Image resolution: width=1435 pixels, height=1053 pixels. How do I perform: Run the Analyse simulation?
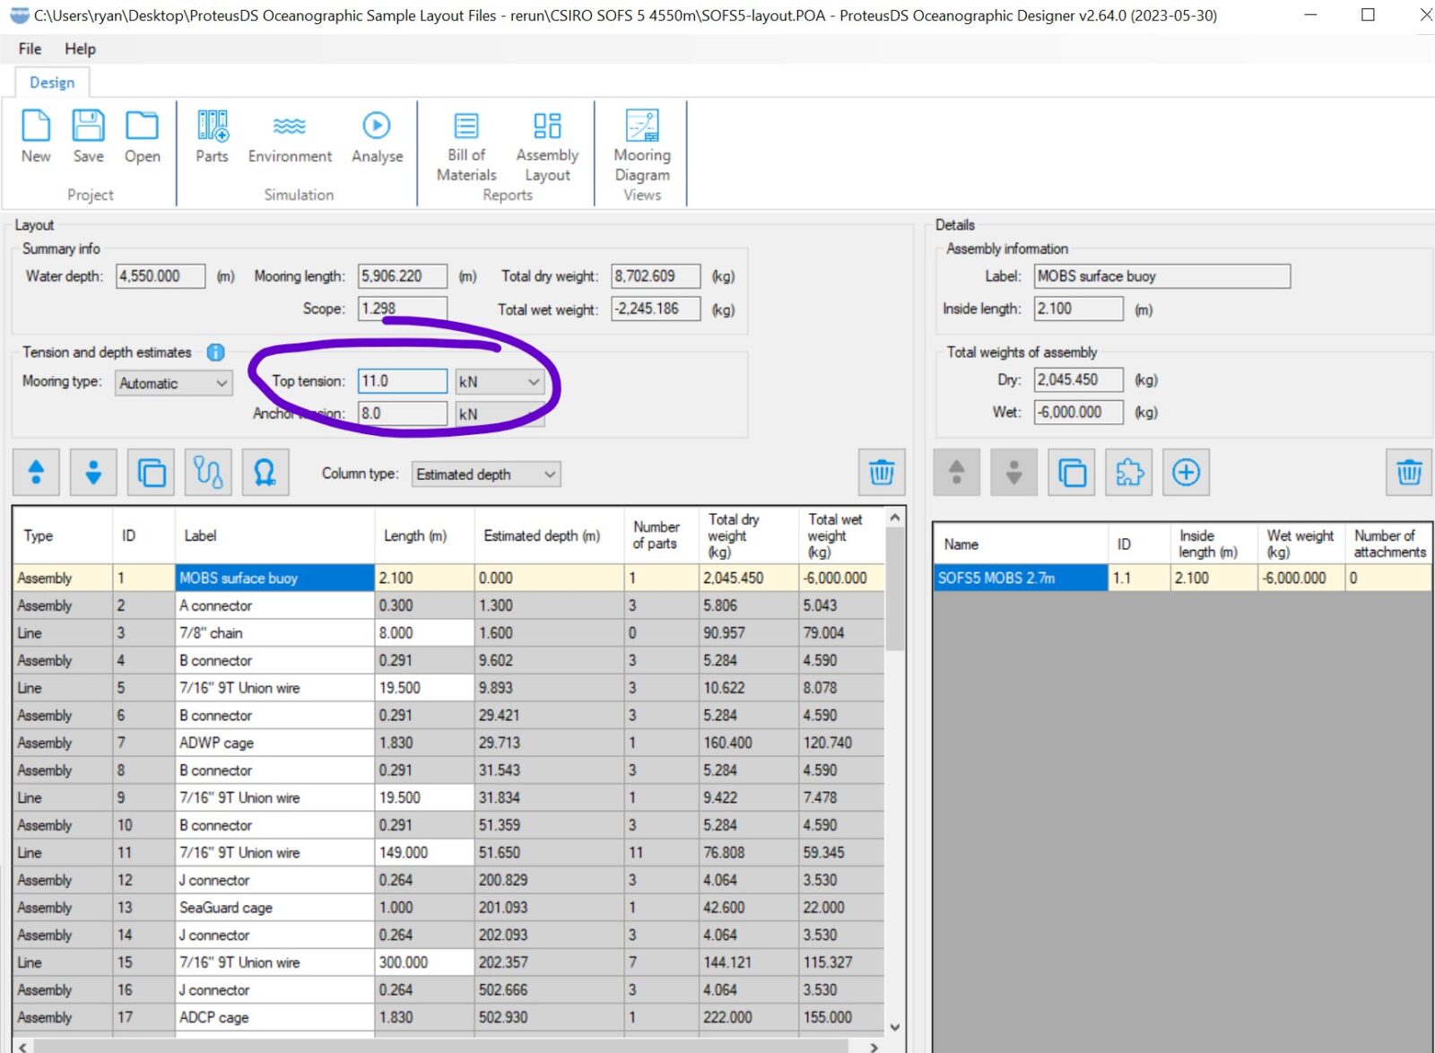pos(376,136)
